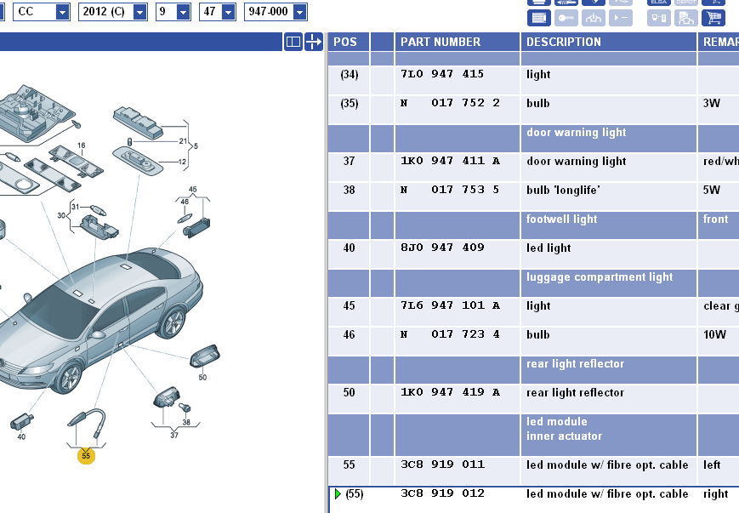Click the PART NUMBER column header
This screenshot has width=739, height=513.
(x=441, y=42)
